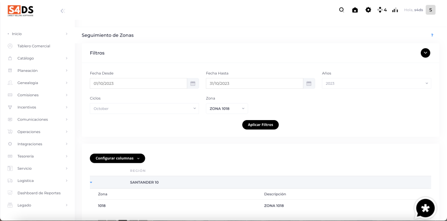Collapse the Filtros panel toggle
Image resolution: width=447 pixels, height=221 pixels.
(x=425, y=53)
